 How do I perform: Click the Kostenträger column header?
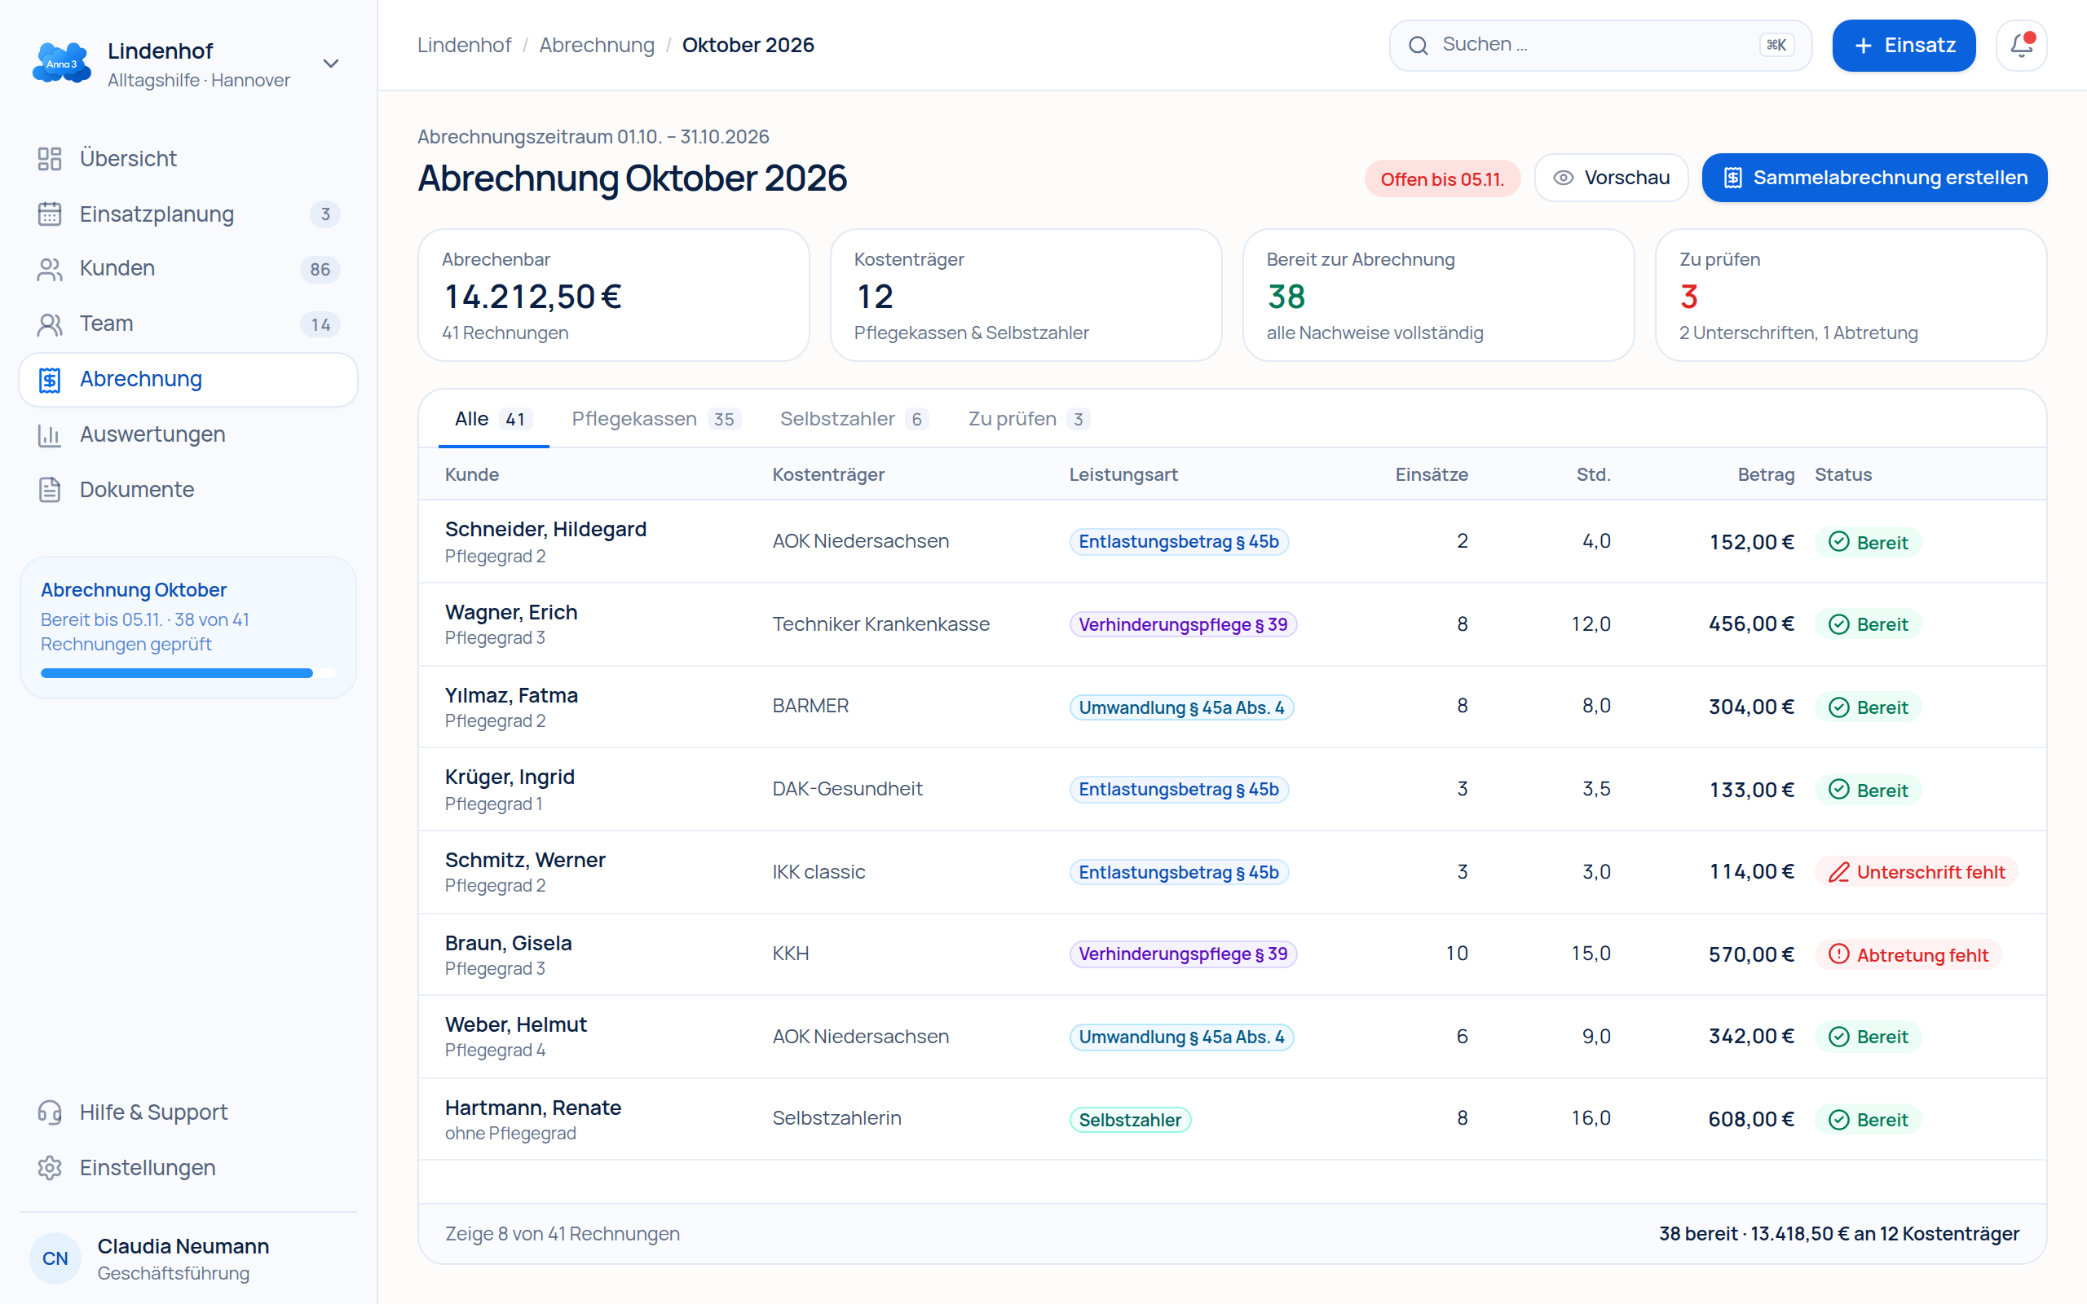[x=828, y=474]
